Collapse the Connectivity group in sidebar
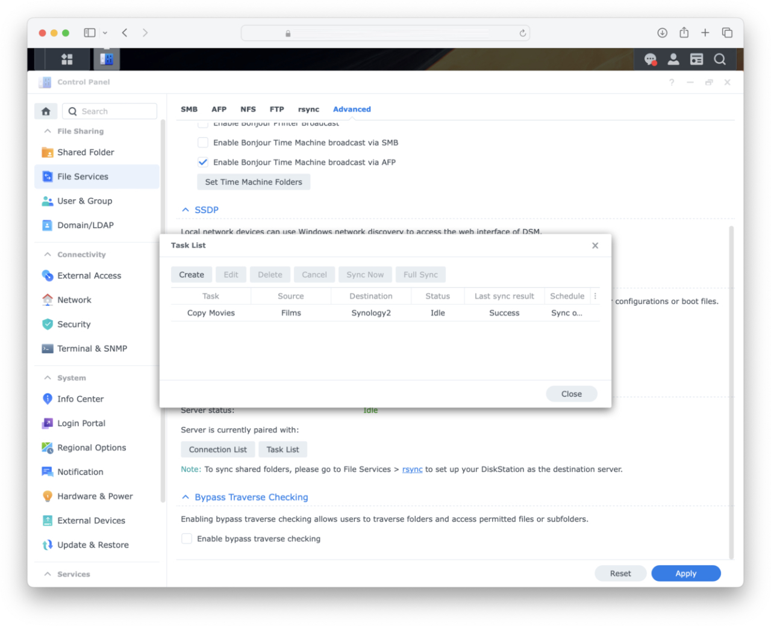Screen dimensions: 771x626 (48, 254)
